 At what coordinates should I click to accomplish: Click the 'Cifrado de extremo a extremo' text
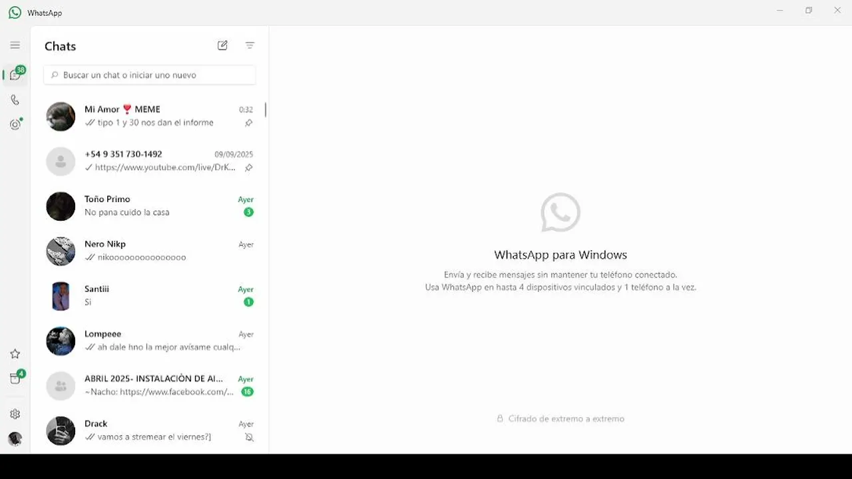566,418
